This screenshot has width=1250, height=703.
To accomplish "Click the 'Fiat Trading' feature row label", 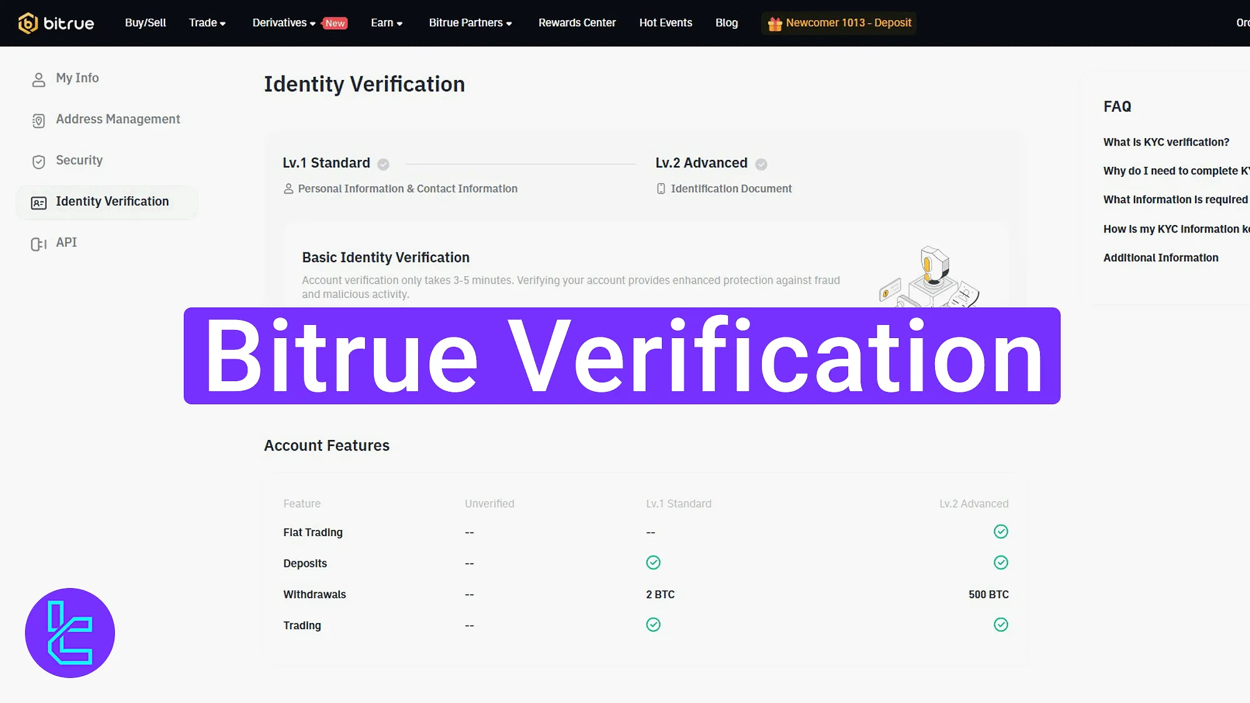I will click(313, 532).
